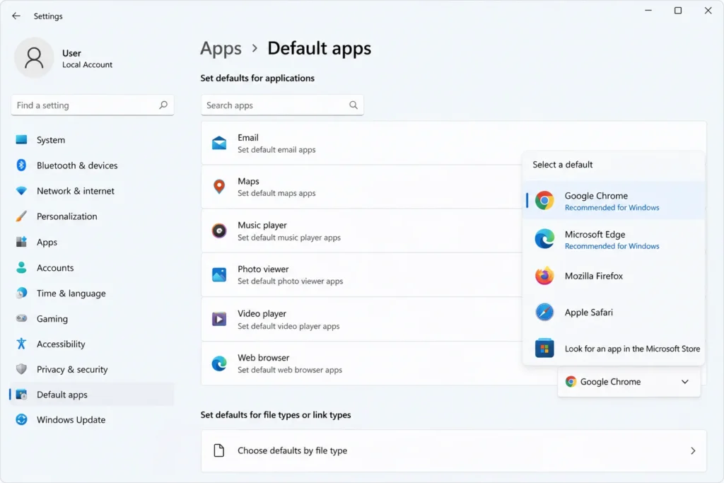Image resolution: width=724 pixels, height=483 pixels.
Task: Click the Apple Safari compass icon
Action: 544,312
